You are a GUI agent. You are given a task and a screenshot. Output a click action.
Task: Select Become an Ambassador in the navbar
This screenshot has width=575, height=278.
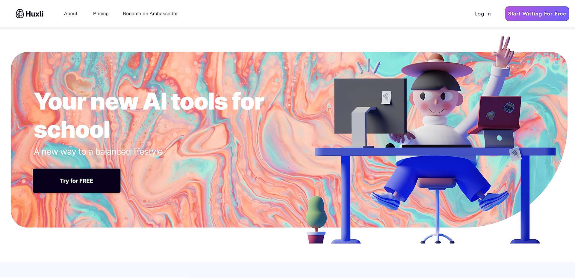click(x=150, y=13)
